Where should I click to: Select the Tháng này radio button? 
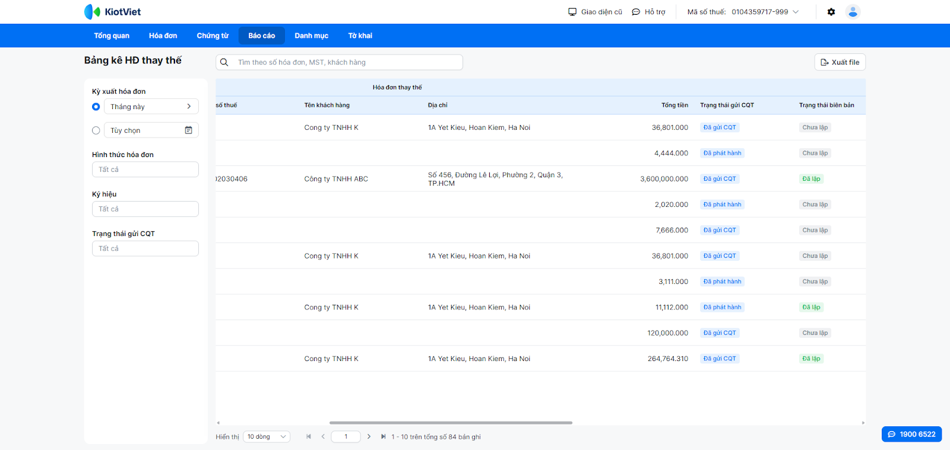(96, 107)
